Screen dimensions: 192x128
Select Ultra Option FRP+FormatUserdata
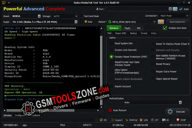(x=111, y=71)
